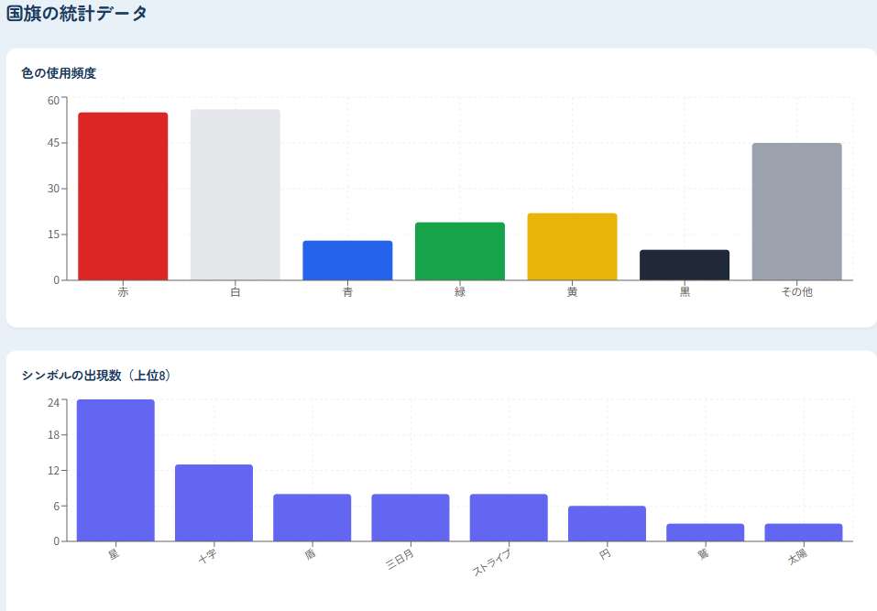Image resolution: width=877 pixels, height=611 pixels.
Task: Click the red 赤 bar in the color chart
Action: coord(123,196)
